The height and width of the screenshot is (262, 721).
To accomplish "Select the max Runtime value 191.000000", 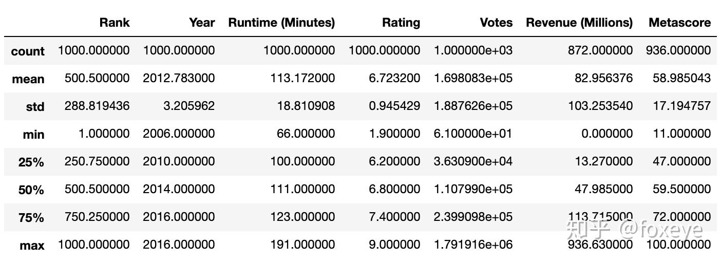I will tap(303, 245).
